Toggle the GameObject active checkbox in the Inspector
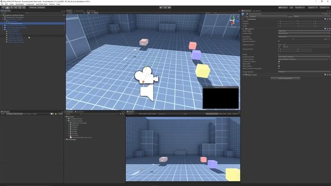Screen dimensions: 331x186 247,14
